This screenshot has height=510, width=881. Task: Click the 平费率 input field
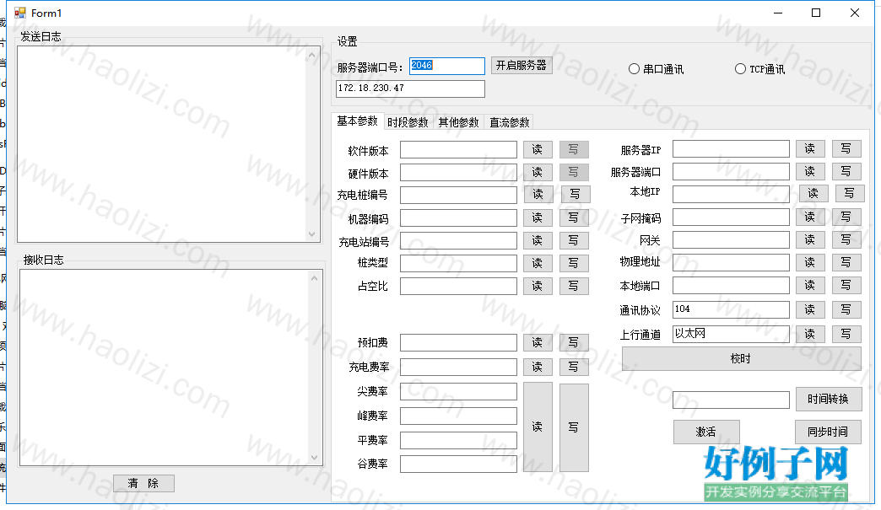tap(458, 440)
